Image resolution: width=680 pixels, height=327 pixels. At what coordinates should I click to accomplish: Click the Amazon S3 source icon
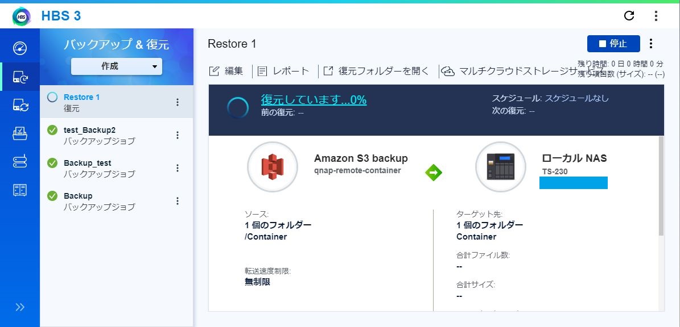click(273, 166)
